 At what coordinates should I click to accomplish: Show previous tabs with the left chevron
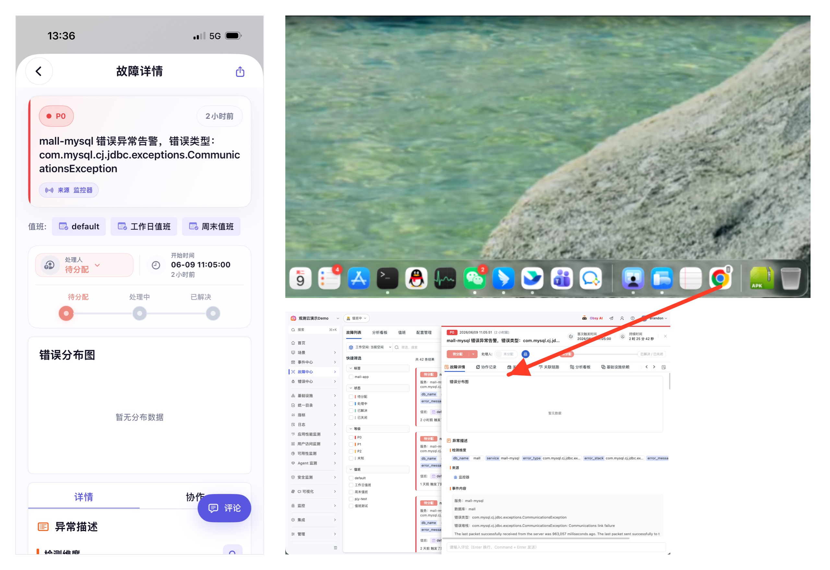pos(646,367)
